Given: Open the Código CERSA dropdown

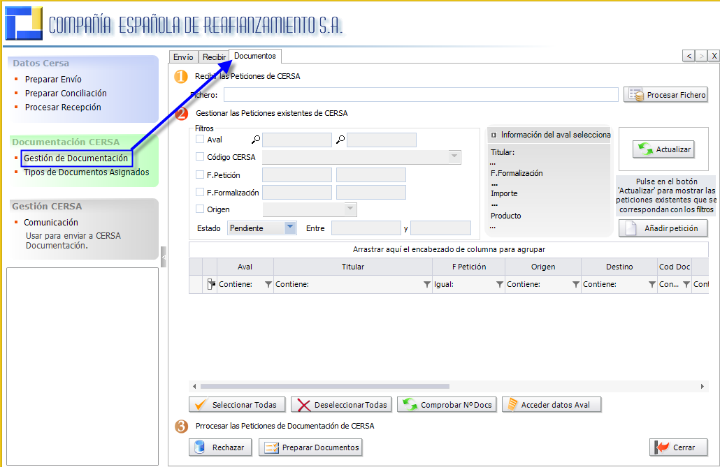Looking at the screenshot, I should coord(454,157).
